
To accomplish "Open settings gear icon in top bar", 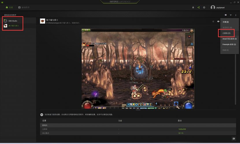I will point(204,7).
